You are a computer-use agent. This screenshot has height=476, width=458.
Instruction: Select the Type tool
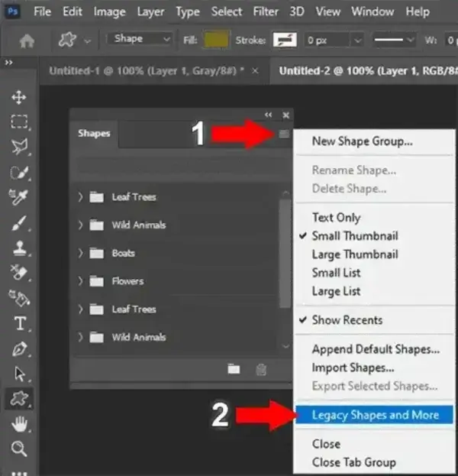click(20, 323)
